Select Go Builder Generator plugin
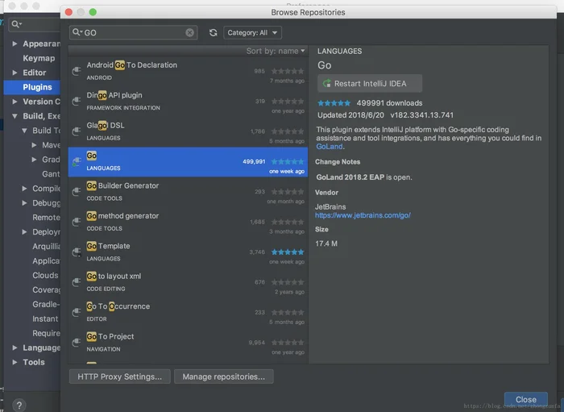This screenshot has width=564, height=412. point(188,192)
